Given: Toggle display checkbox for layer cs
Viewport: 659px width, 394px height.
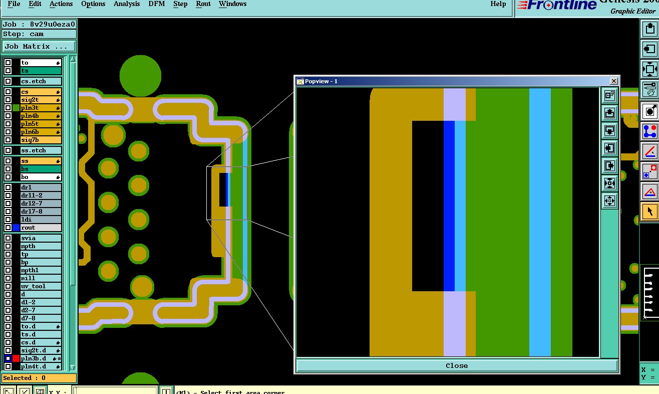Looking at the screenshot, I should (x=8, y=92).
